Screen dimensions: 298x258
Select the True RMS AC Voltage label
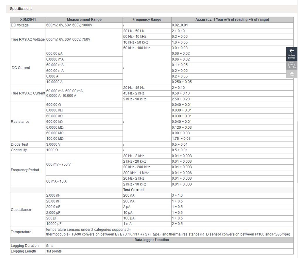[28, 39]
